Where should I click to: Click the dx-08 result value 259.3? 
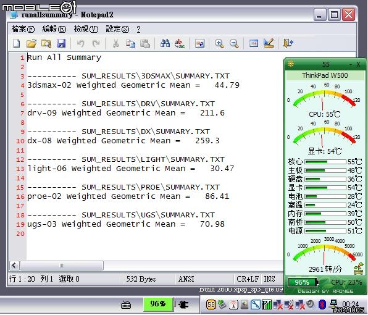207,141
